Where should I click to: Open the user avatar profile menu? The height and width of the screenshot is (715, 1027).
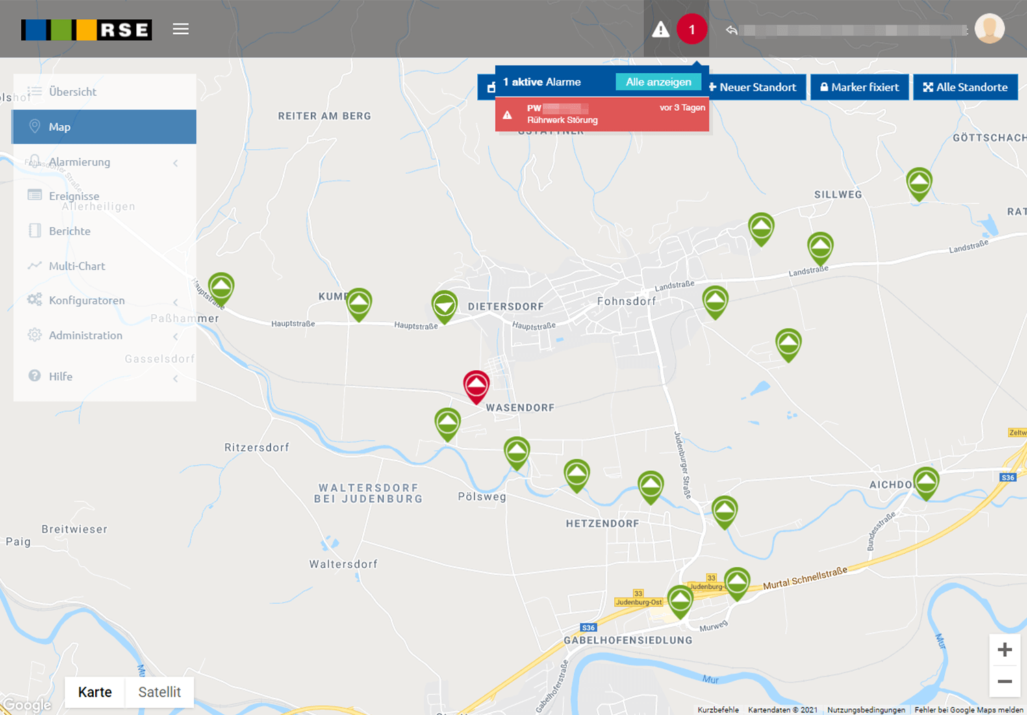[989, 29]
